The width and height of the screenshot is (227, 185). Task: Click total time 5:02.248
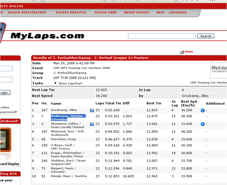[x=112, y=110]
